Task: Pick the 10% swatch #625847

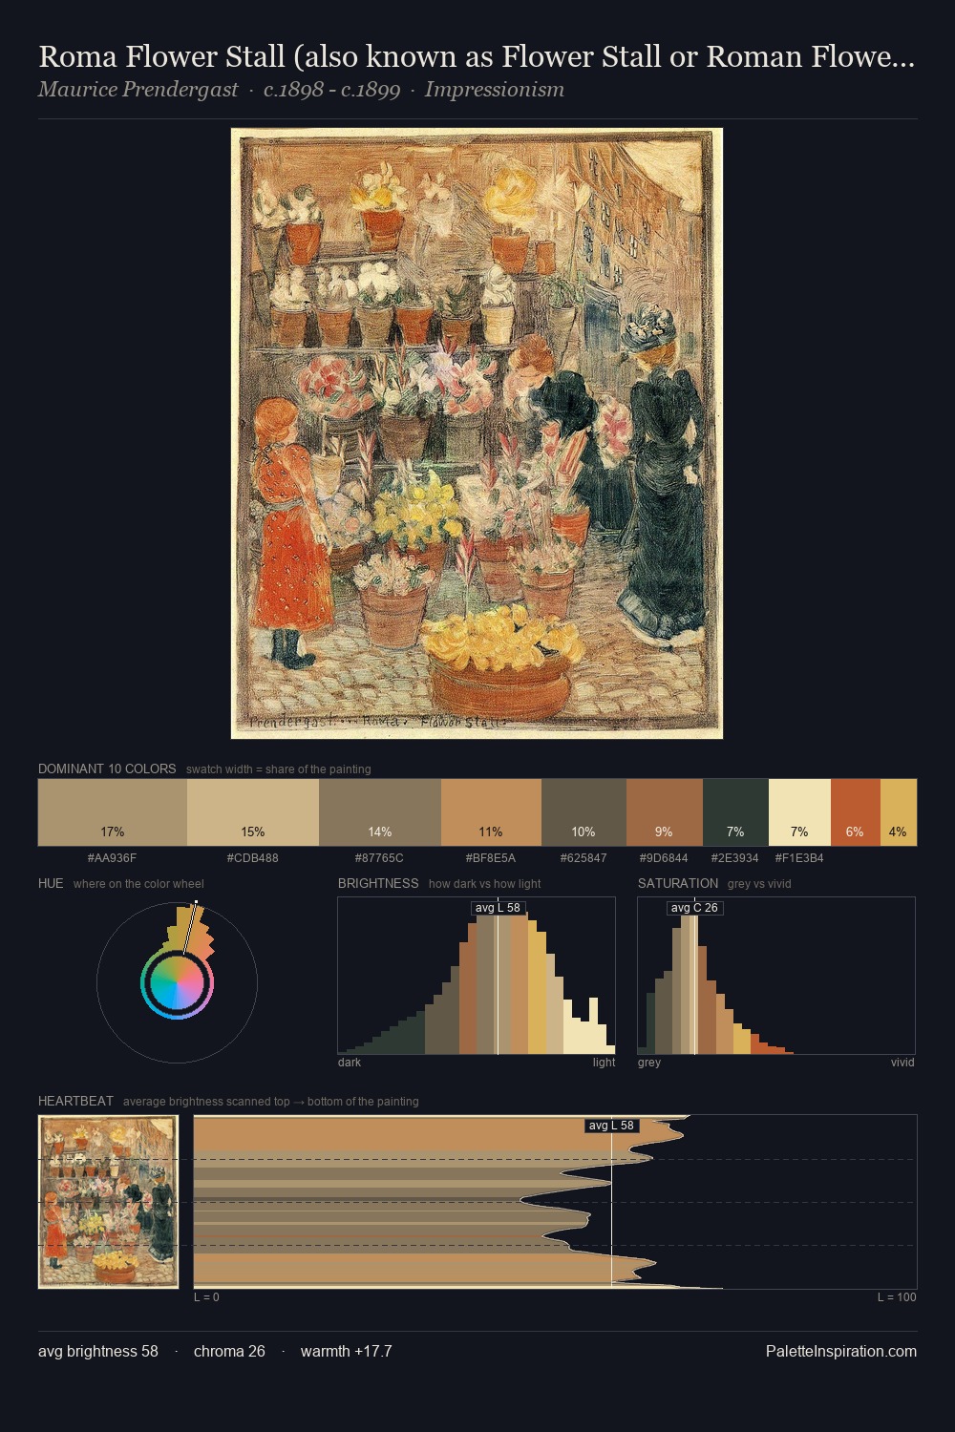Action: click(x=584, y=812)
